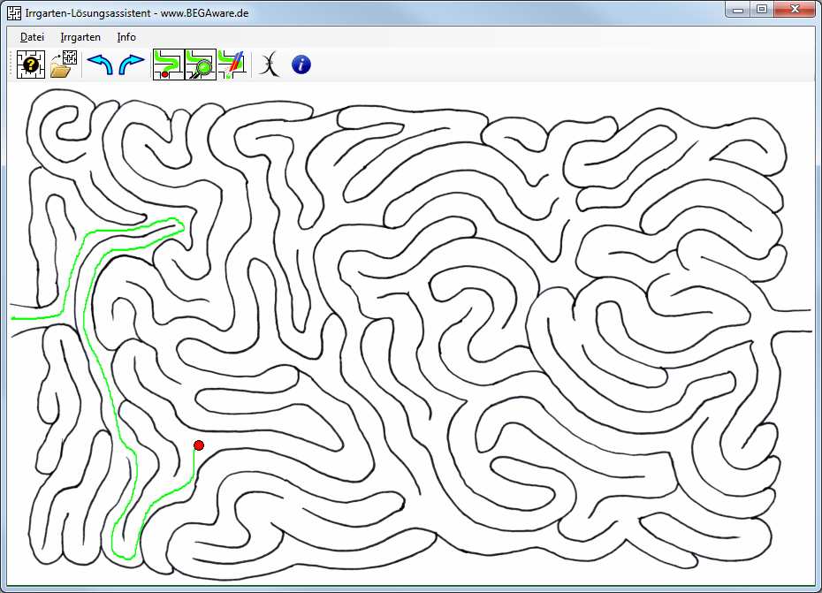Redo step with right blue arrow
This screenshot has width=822, height=593.
(x=132, y=65)
